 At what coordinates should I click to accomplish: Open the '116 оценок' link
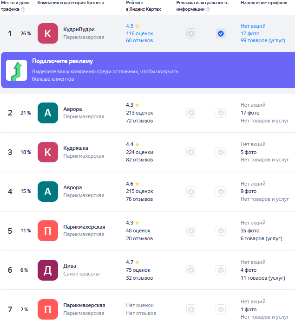(139, 33)
